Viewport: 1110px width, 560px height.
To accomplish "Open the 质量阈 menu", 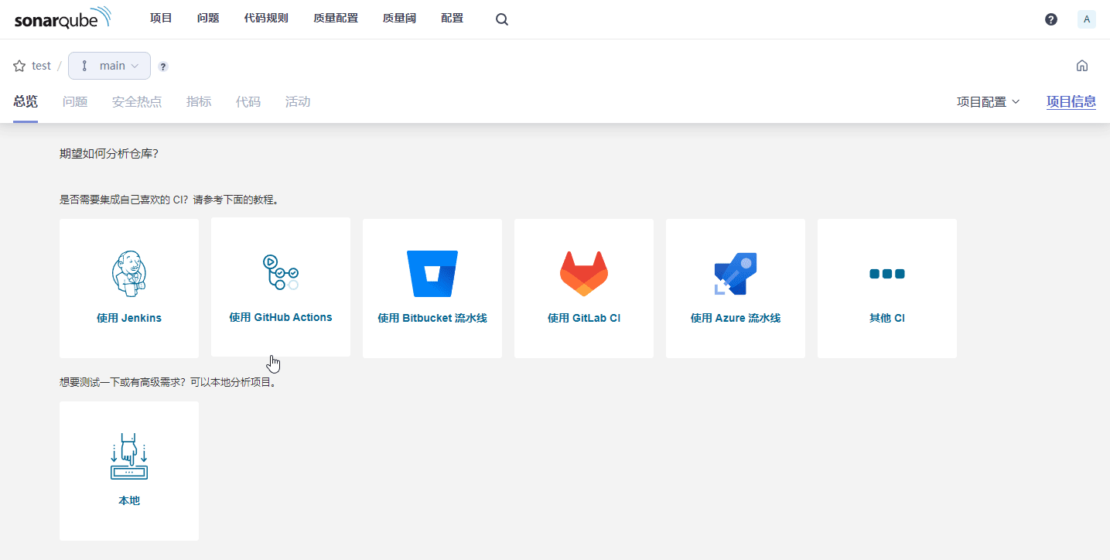I will [x=399, y=19].
